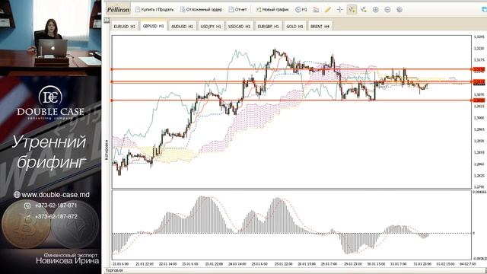Switch to the GBPUSD H1 tab
Viewport: 487px width, 274px height.
(x=153, y=26)
